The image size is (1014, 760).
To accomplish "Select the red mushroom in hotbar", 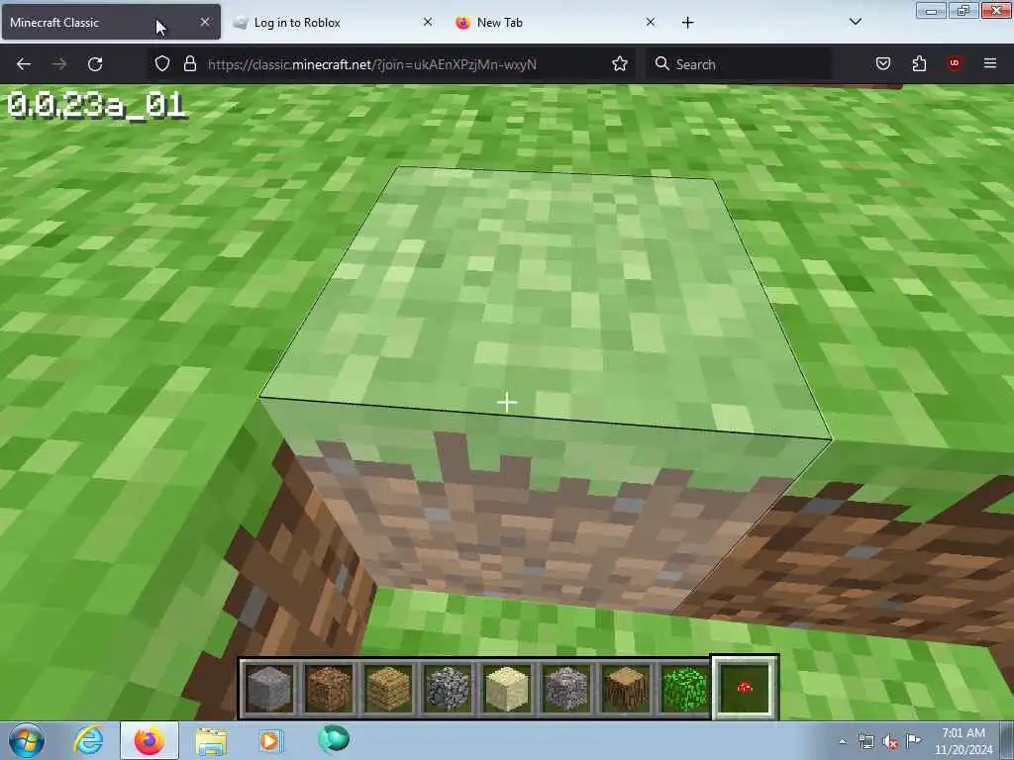I will [745, 687].
